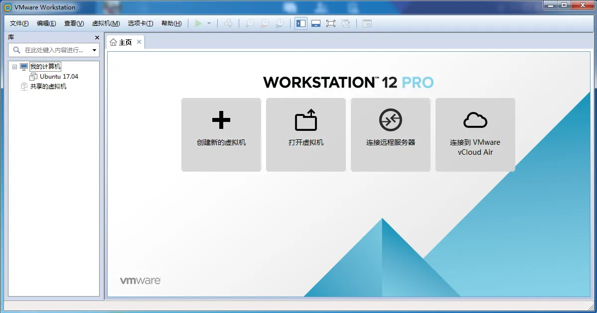The height and width of the screenshot is (313, 597).
Task: Click 连接远程服务器 tile
Action: click(x=391, y=135)
